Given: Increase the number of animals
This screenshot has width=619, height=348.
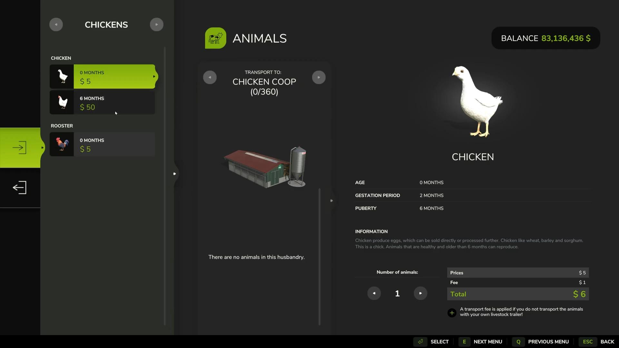Looking at the screenshot, I should 420,293.
